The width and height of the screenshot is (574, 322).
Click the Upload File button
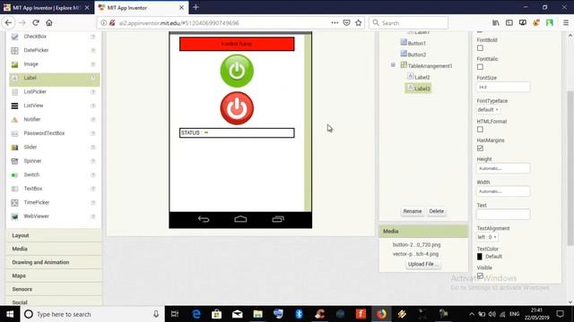coord(422,264)
